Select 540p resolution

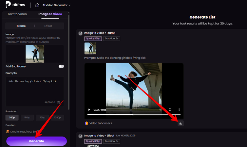tap(27, 118)
